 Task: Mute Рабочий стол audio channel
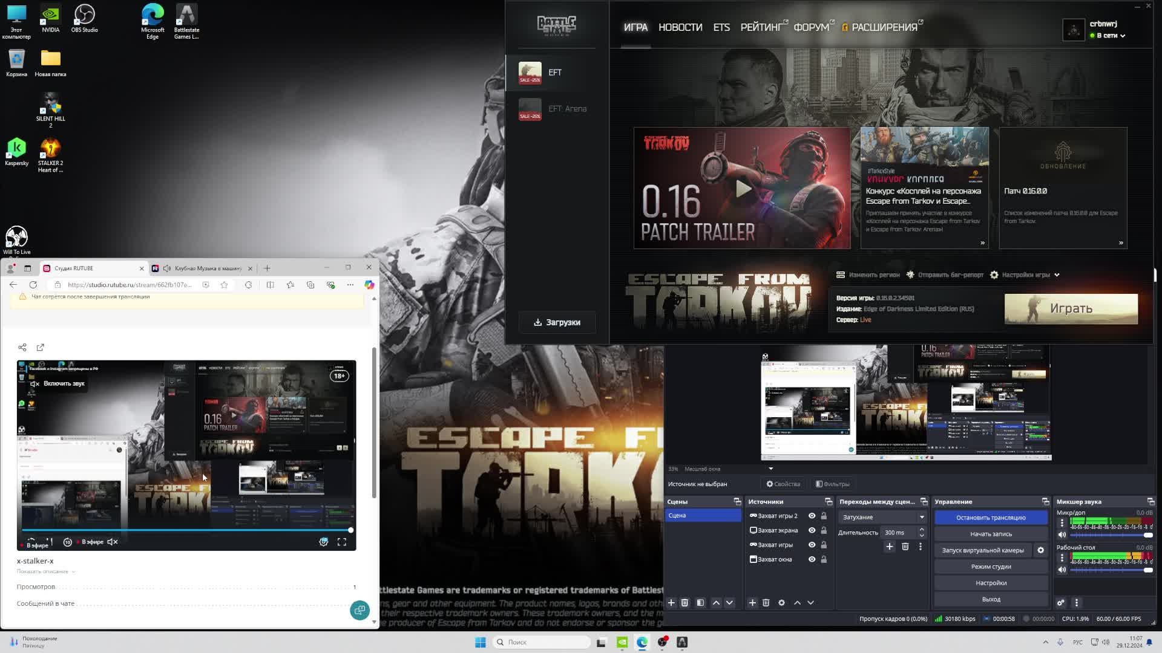pyautogui.click(x=1062, y=570)
